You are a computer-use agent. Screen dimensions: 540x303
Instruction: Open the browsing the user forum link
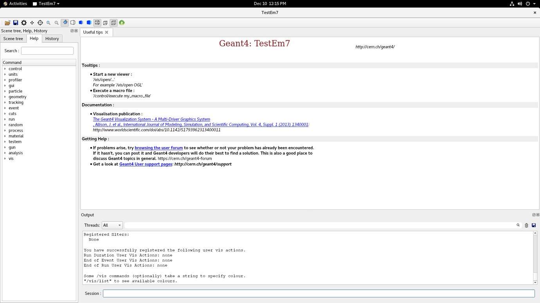(158, 148)
